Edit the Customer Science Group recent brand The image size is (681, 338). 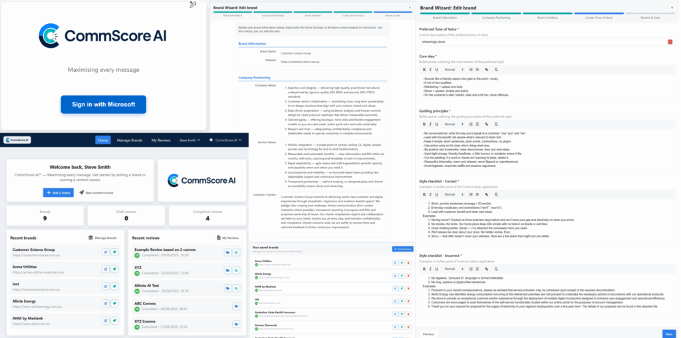[x=106, y=252]
